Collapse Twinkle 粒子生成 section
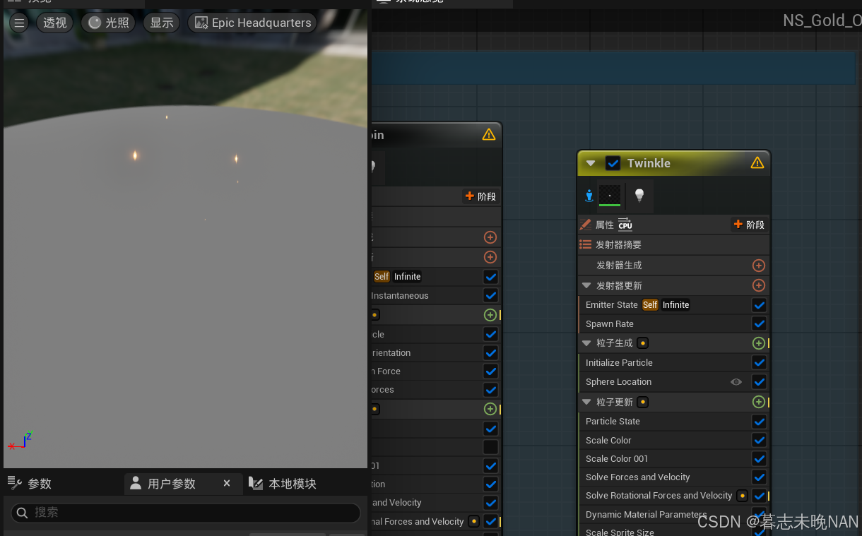Screen dimensions: 862x536 [586, 343]
